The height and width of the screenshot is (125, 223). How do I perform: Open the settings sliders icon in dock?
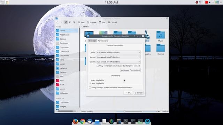[x=133, y=121]
